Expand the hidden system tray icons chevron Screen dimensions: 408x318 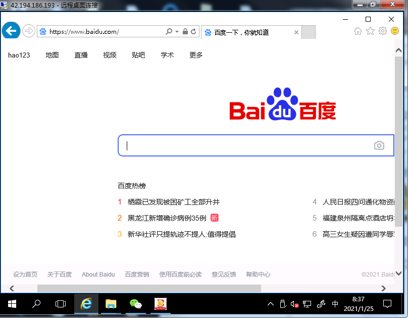[271, 304]
